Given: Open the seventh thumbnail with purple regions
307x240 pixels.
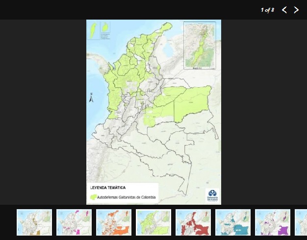Looking at the screenshot, I should click(273, 222).
